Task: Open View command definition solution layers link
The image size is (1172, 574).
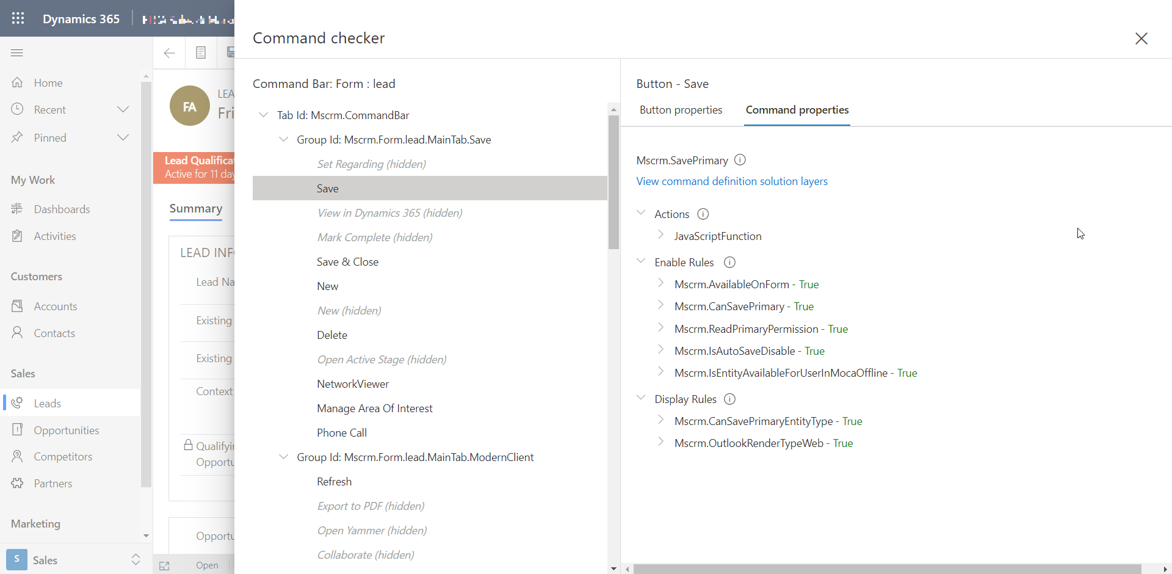Action: tap(732, 181)
